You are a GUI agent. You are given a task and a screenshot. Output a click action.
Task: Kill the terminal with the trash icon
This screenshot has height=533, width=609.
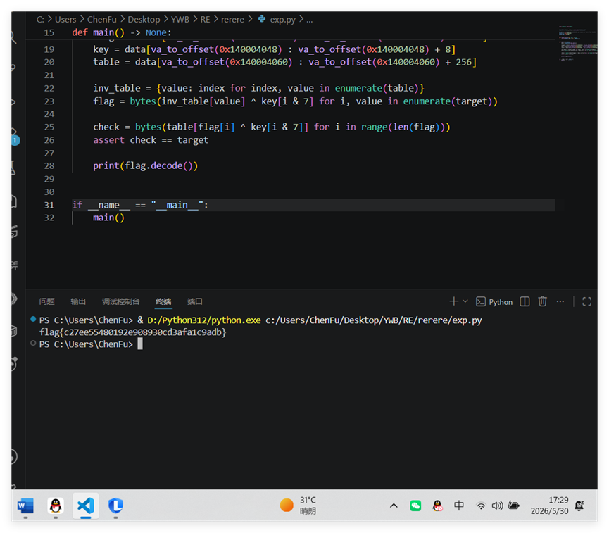pyautogui.click(x=543, y=301)
